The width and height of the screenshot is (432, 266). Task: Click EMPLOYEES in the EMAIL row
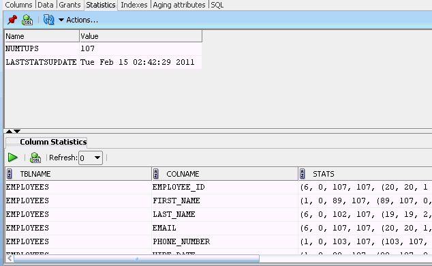[78, 228]
